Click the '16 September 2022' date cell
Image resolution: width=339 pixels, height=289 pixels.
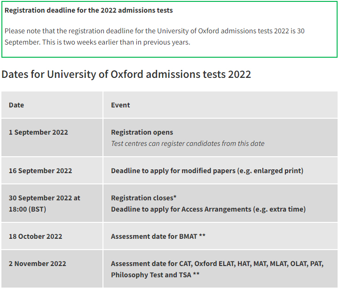coord(40,171)
